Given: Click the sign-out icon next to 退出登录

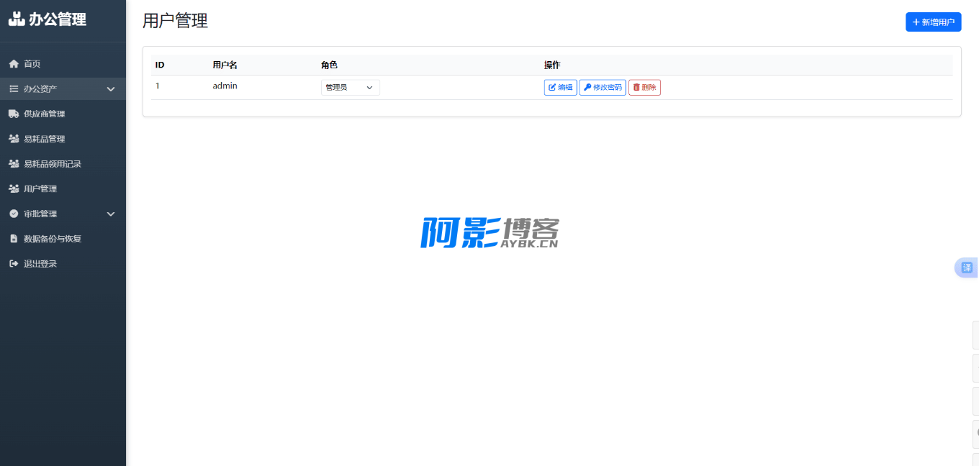Looking at the screenshot, I should 14,264.
